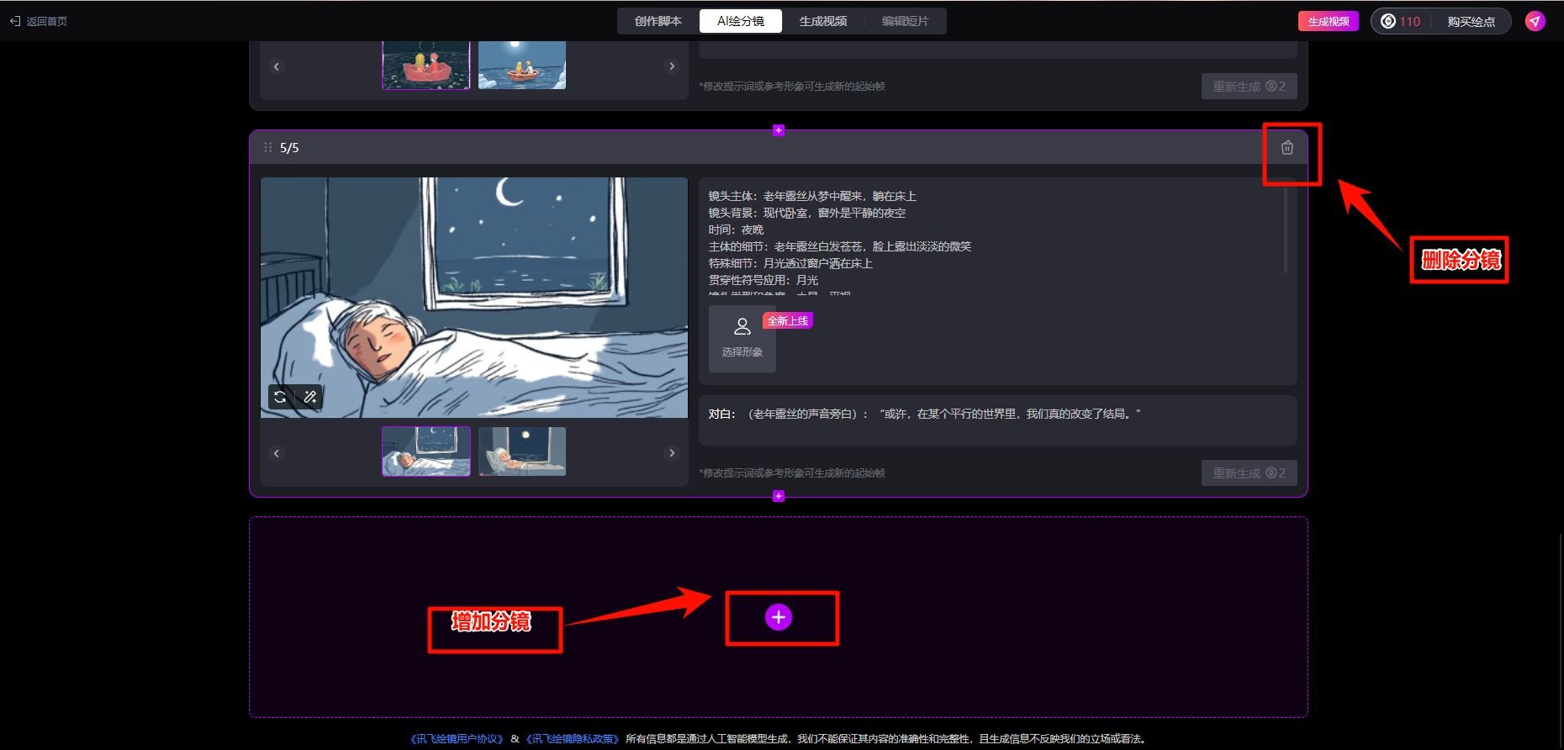1564x750 pixels.
Task: Click the 选择形象 character picker
Action: [x=742, y=338]
